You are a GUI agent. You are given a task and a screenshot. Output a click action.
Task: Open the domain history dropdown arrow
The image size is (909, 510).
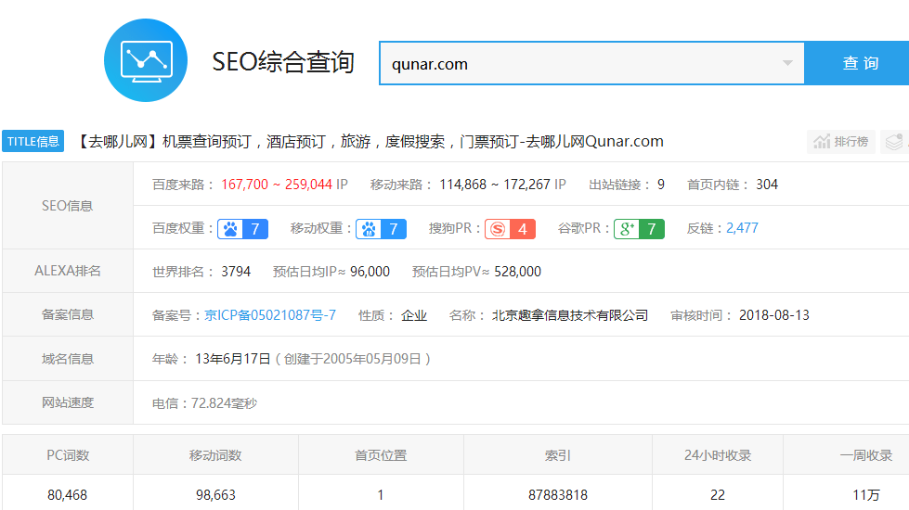(787, 63)
